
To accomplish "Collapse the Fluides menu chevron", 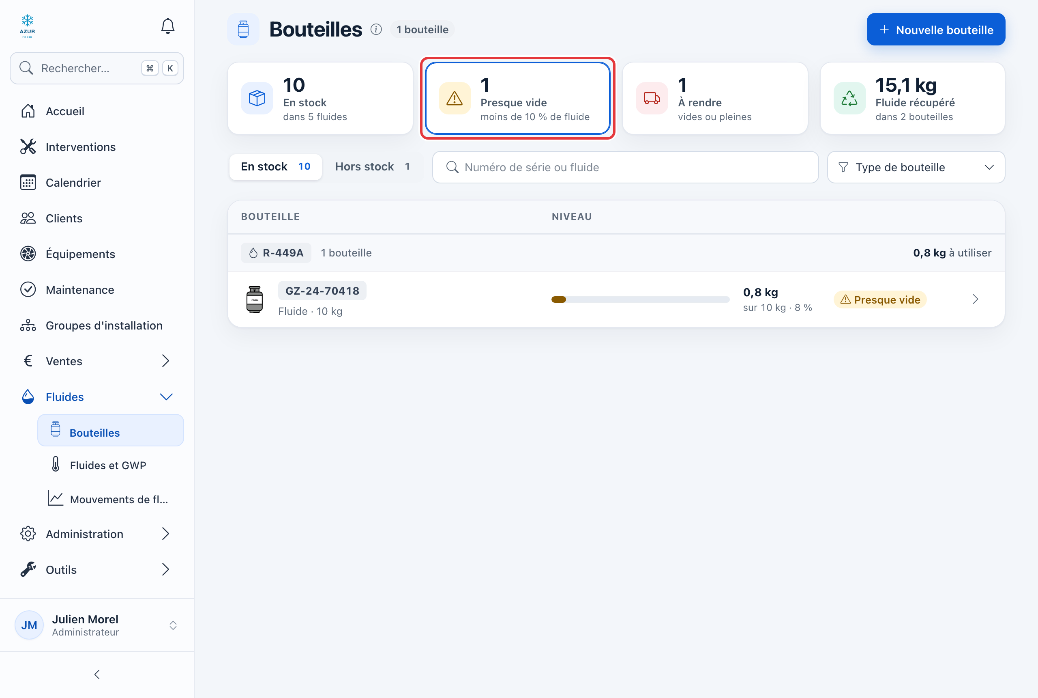I will (166, 396).
